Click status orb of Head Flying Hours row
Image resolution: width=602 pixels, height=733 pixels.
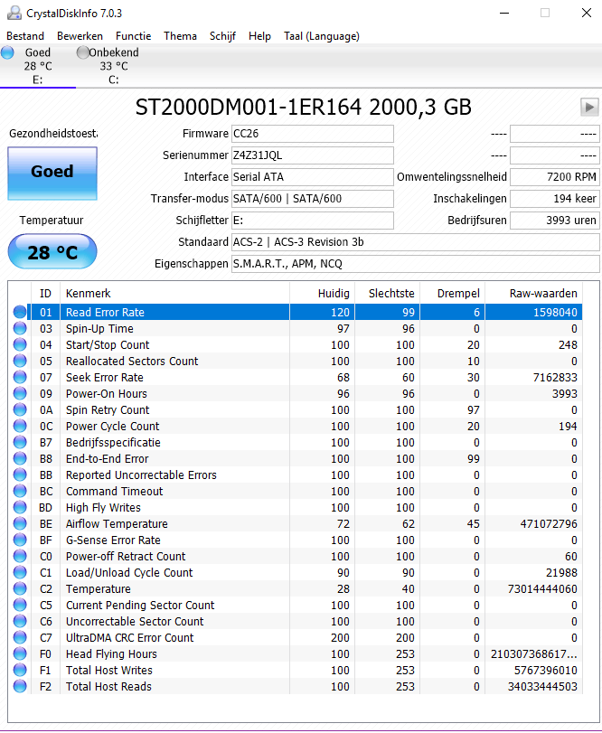[20, 654]
